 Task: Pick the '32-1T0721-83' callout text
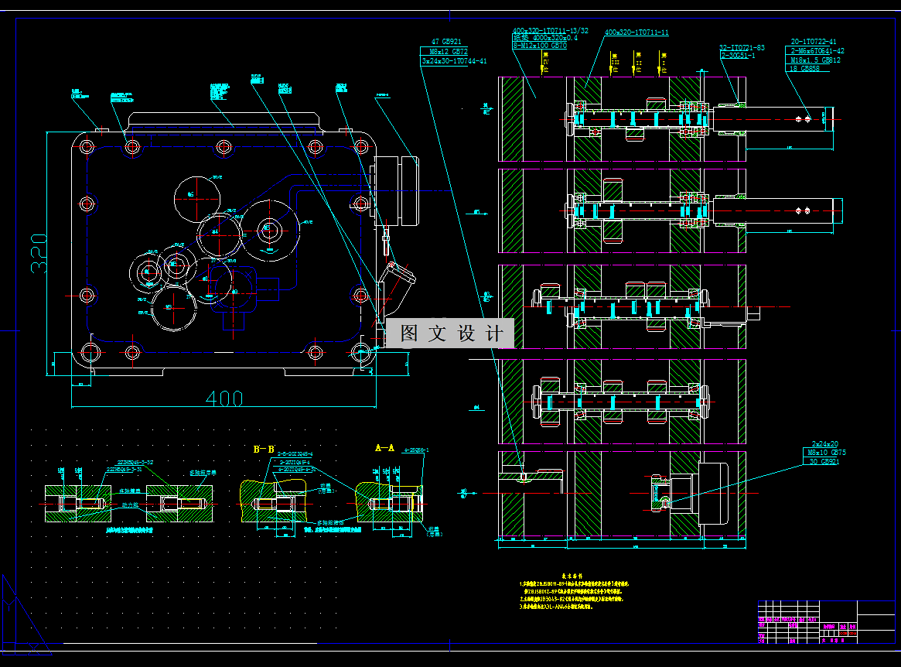click(x=742, y=48)
